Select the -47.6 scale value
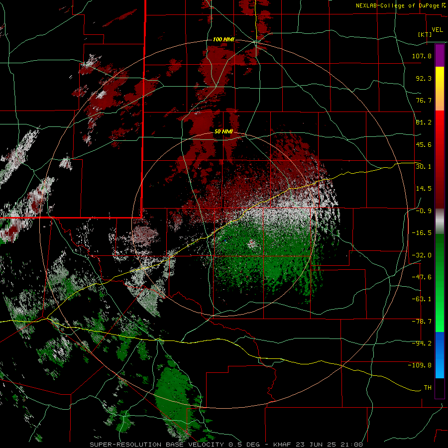This screenshot has width=448, height=448. click(x=422, y=277)
